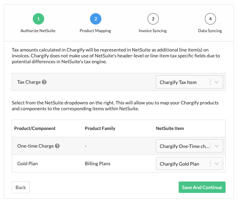The width and height of the screenshot is (238, 205).
Task: Click the chevron arrow in One-time Charge row
Action: click(x=217, y=146)
